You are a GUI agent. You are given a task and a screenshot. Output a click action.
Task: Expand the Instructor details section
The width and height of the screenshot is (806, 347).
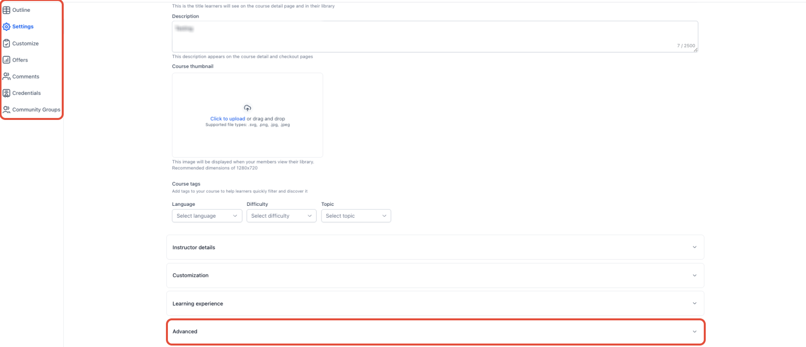(435, 247)
